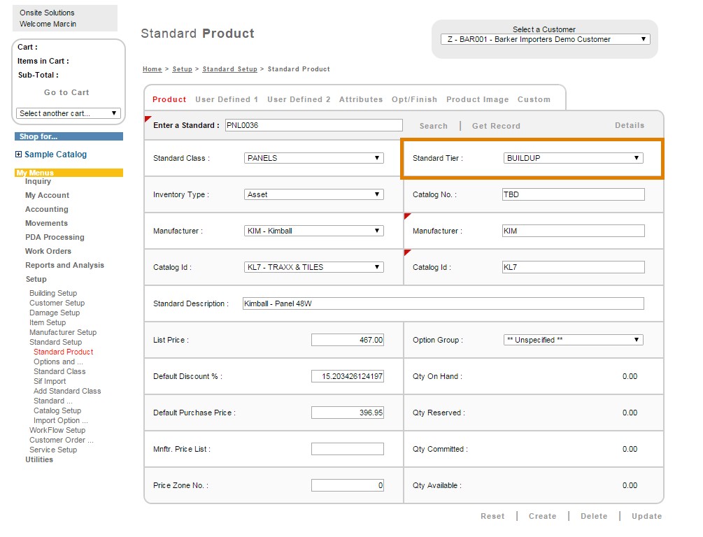The width and height of the screenshot is (703, 537).
Task: Open Manufacturer Setup in sidebar
Action: tap(63, 332)
